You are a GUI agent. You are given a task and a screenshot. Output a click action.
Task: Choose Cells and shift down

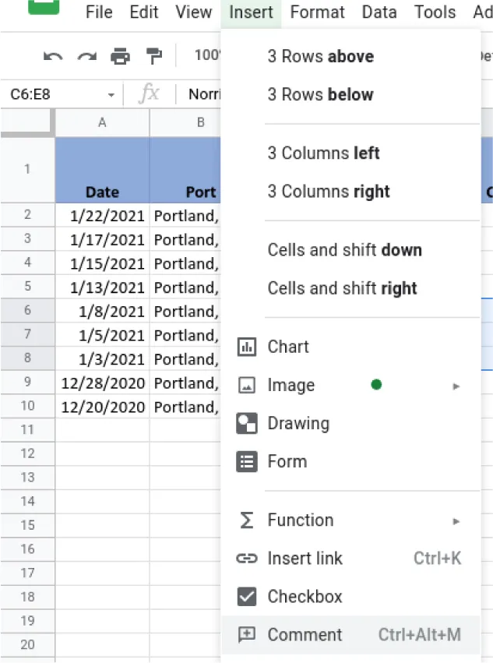[x=344, y=250]
